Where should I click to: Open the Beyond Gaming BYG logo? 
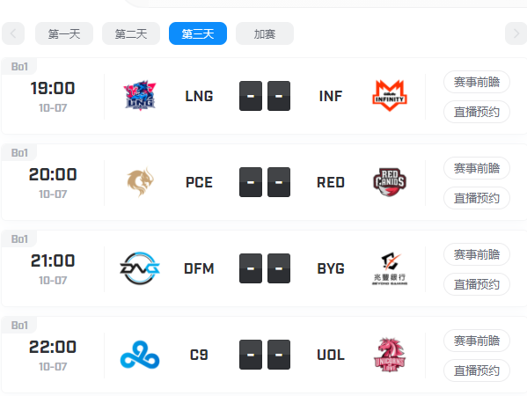[x=390, y=268]
